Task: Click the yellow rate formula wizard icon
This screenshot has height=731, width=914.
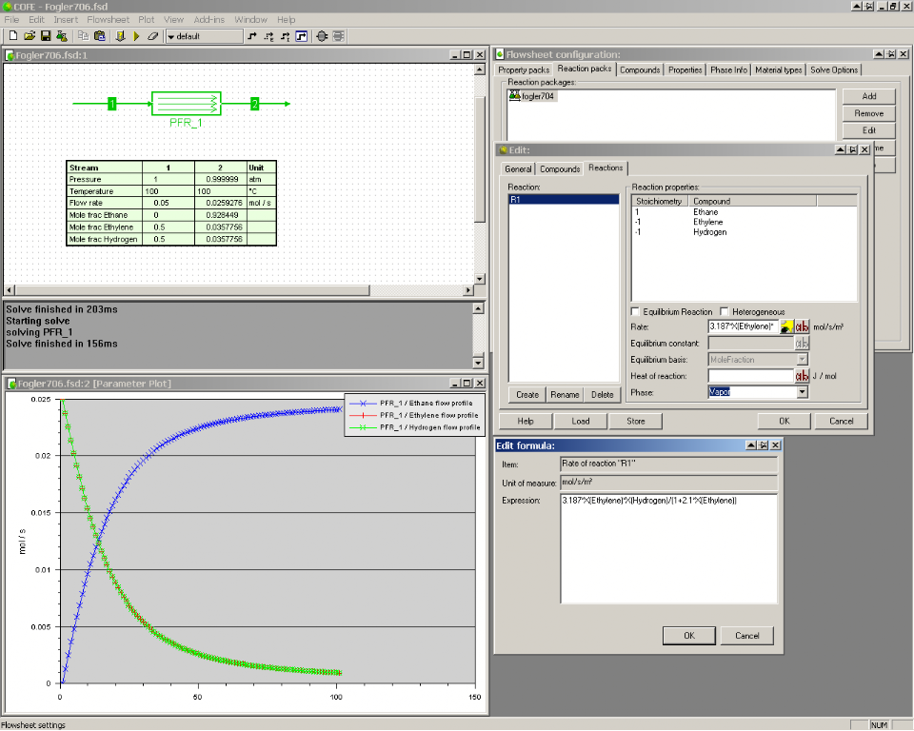Action: 786,327
